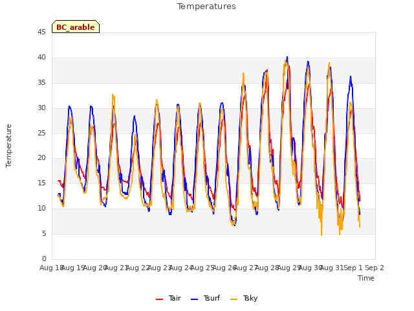This screenshot has height=311, width=414.
Task: Click the 35 y-axis tick label
Action: (x=41, y=83)
